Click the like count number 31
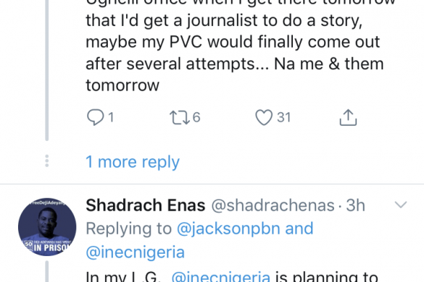The width and height of the screenshot is (424, 282). 283,117
